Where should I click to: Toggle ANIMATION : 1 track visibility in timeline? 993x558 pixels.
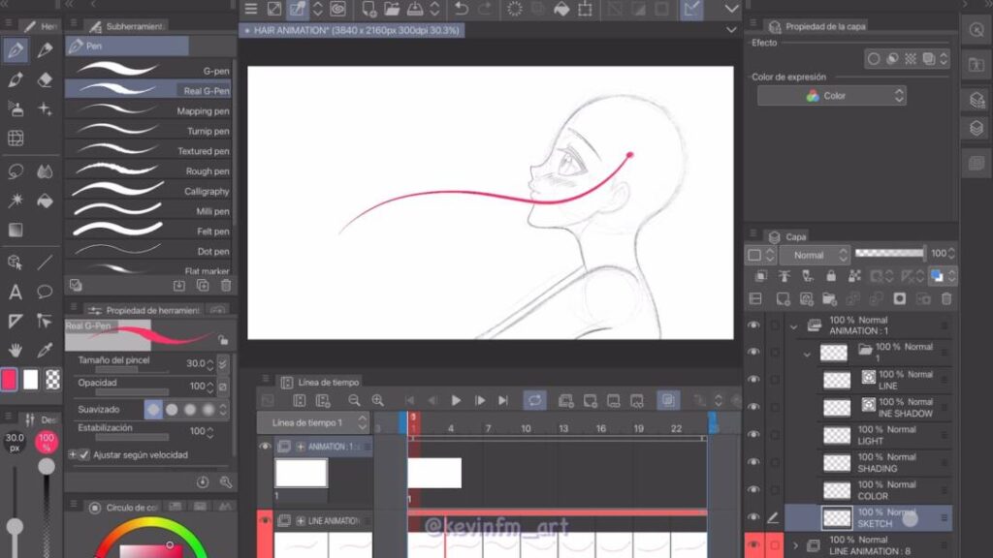pyautogui.click(x=265, y=446)
